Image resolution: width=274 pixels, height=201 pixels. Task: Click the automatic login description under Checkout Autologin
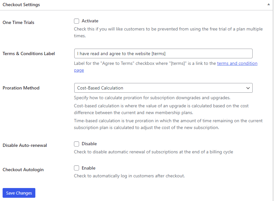[129, 176]
